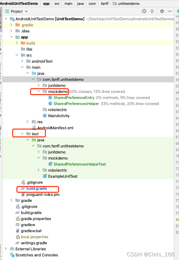The width and height of the screenshot is (179, 260).
Task: Click the src breadcrumb item
Action: [x=57, y=4]
